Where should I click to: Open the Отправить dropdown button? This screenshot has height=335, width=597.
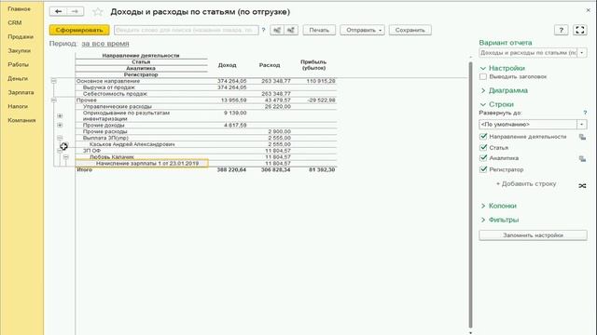pos(362,30)
